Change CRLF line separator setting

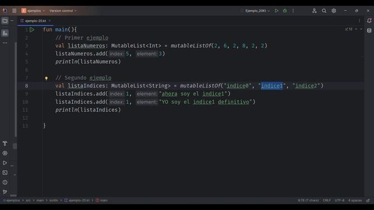click(327, 201)
